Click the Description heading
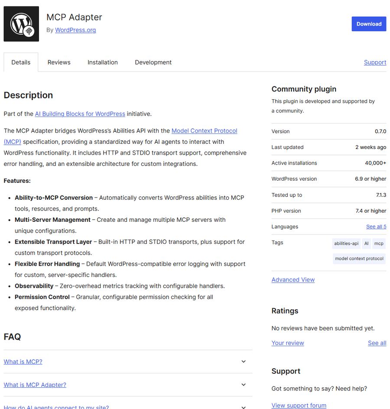390x409 pixels. coord(28,95)
